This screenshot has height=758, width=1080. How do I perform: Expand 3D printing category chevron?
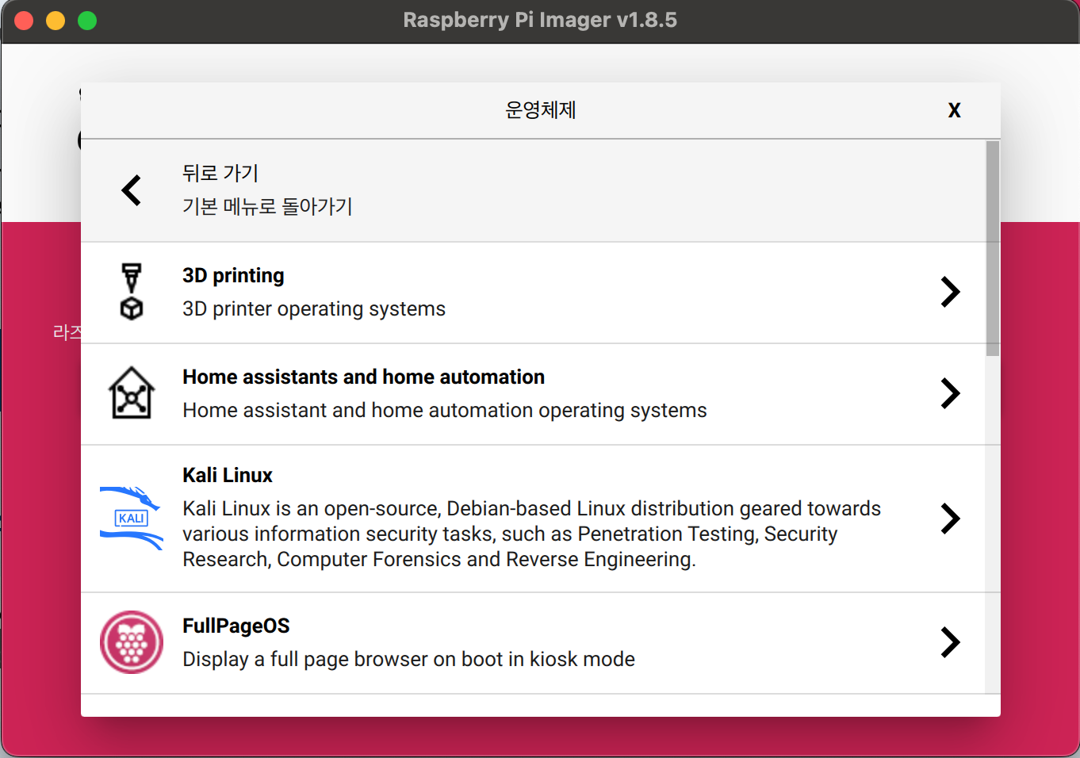[950, 292]
